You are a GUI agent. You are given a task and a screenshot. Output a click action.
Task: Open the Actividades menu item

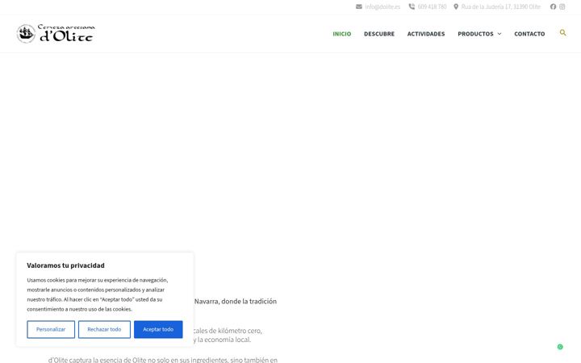(x=426, y=34)
